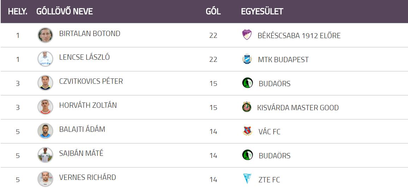Open Vernes Richárd's player photo
The height and width of the screenshot is (188, 408).
45,179
